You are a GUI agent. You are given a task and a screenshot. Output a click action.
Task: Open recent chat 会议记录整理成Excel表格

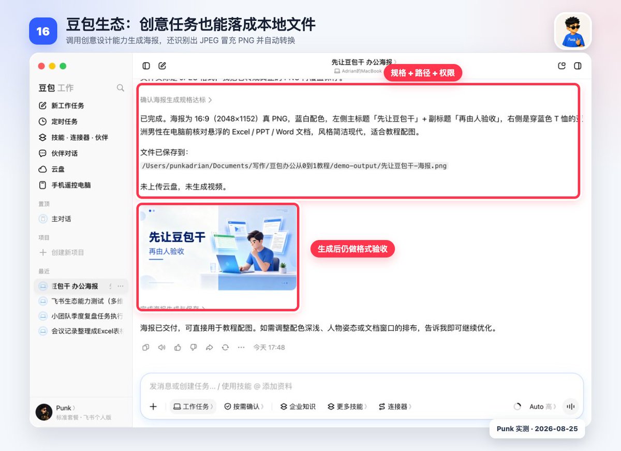tap(81, 331)
